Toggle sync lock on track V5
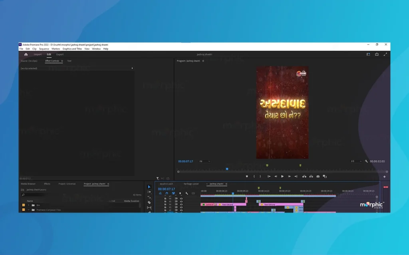 [176, 201]
